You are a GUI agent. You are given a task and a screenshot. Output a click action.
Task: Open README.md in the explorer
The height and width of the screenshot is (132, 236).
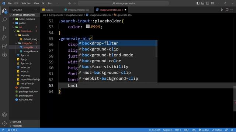[25, 100]
